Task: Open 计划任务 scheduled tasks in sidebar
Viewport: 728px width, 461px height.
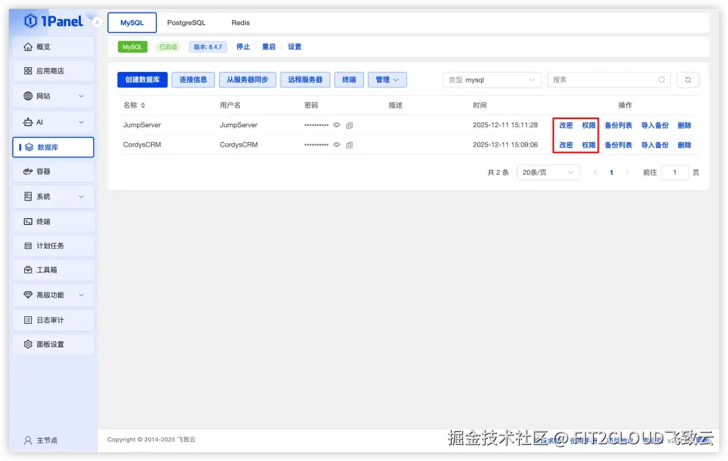Action: coord(53,246)
